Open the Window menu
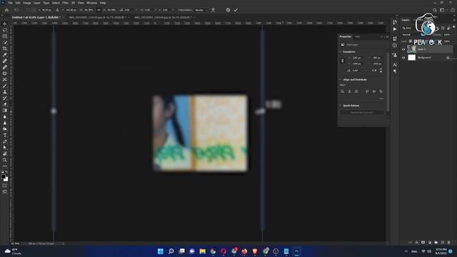Image resolution: width=457 pixels, height=257 pixels. pyautogui.click(x=91, y=3)
